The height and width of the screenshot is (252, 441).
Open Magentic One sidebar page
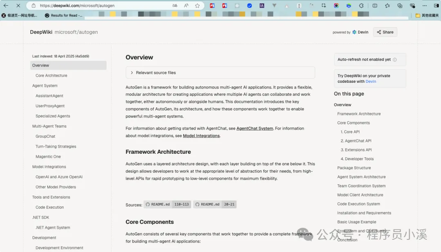[x=48, y=157]
